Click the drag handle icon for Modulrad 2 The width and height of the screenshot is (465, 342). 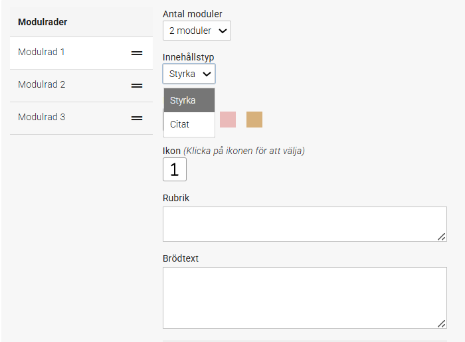(137, 86)
